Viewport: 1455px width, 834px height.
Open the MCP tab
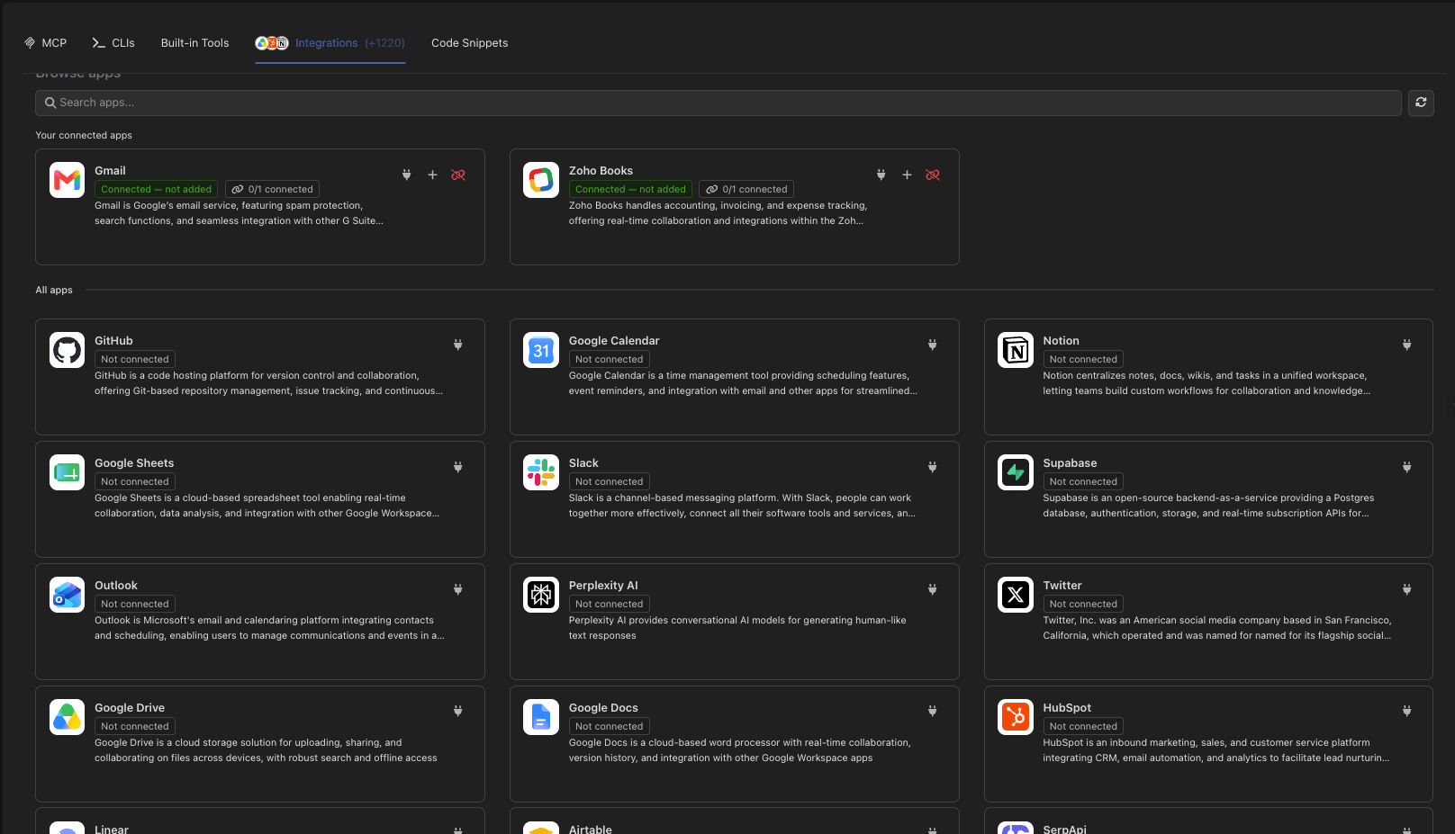tap(45, 43)
